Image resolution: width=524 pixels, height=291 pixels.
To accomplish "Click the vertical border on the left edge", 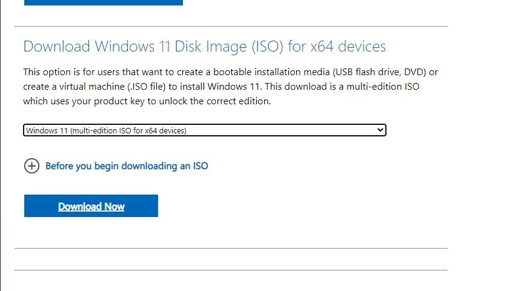I will 1,145.
